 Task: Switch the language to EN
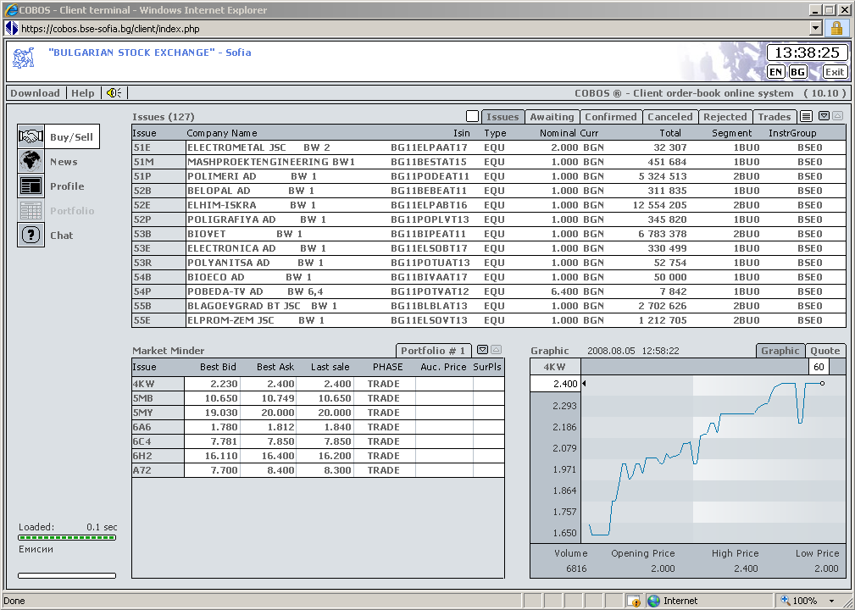pyautogui.click(x=776, y=72)
